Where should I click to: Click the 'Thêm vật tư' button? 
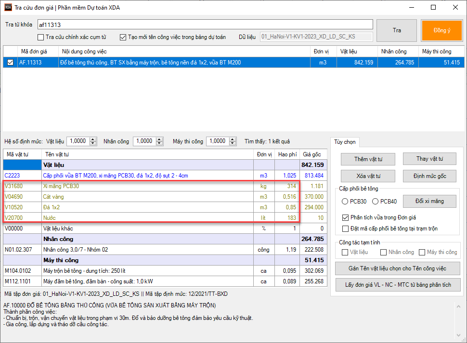coord(368,159)
